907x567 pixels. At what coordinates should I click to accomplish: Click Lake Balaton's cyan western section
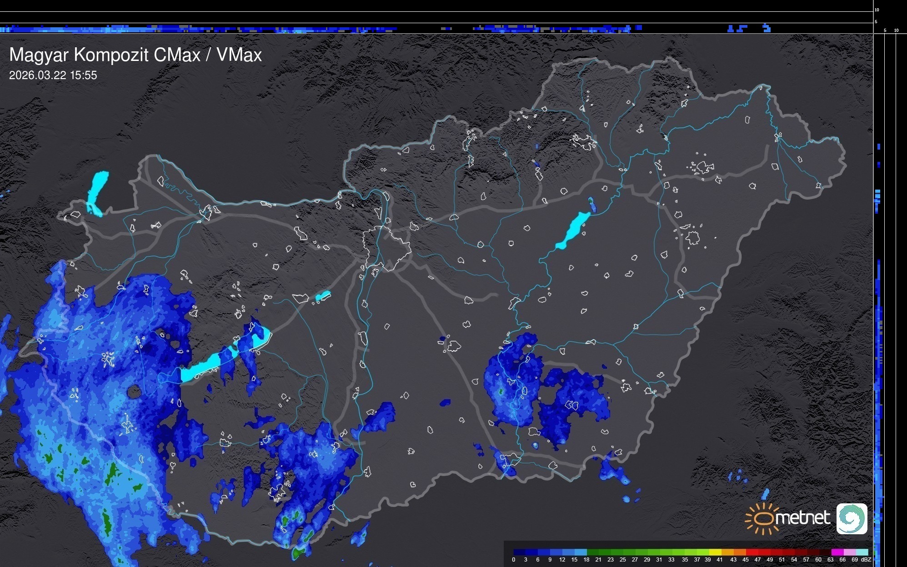[x=200, y=368]
